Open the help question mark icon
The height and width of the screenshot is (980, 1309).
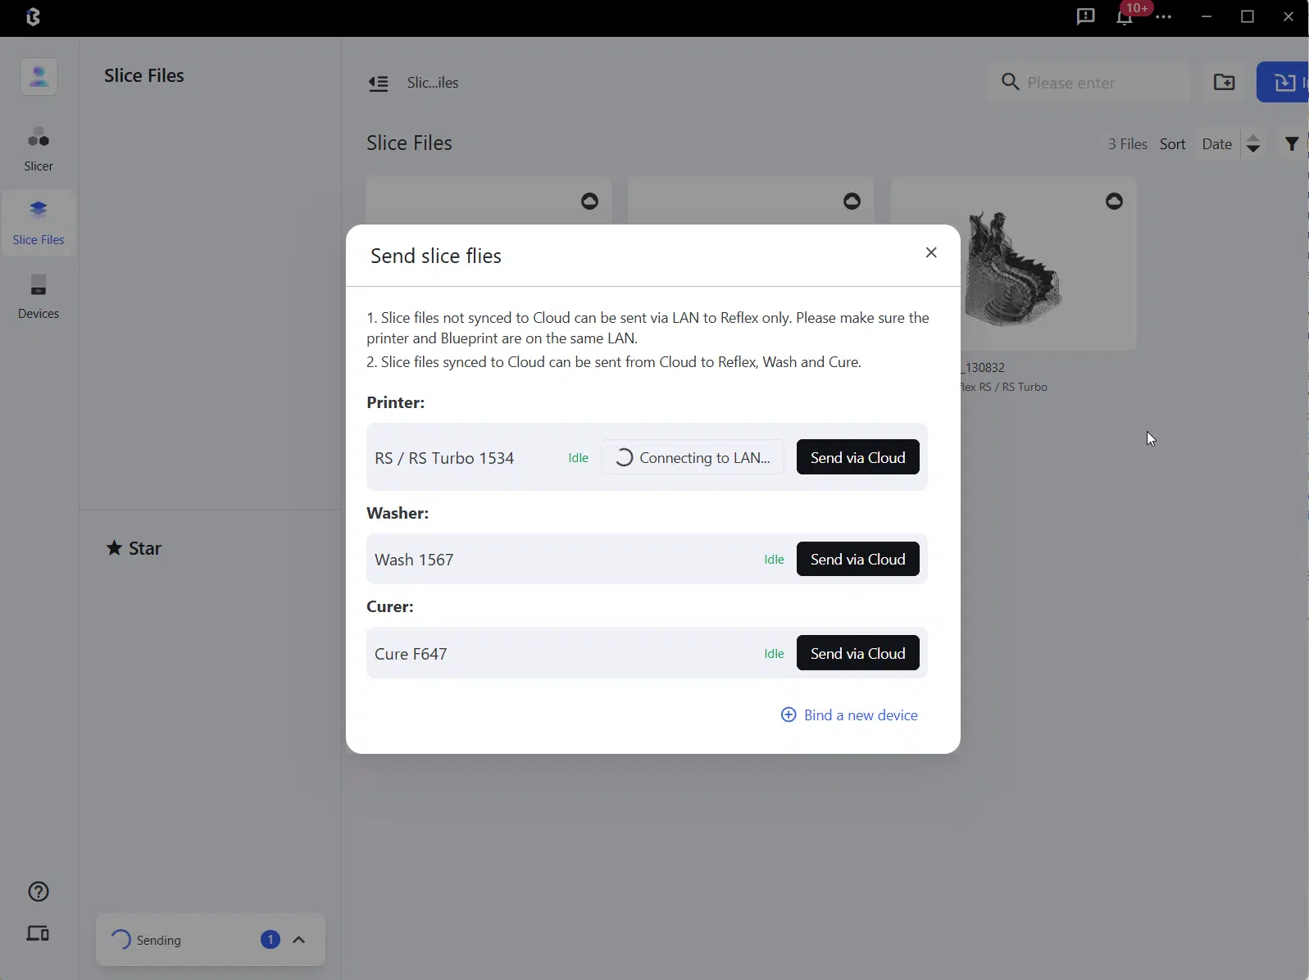click(39, 892)
